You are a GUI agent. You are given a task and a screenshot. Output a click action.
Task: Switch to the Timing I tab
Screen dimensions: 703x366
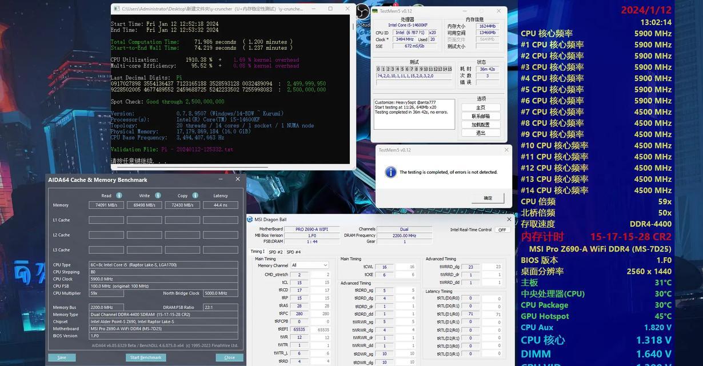[x=258, y=252]
